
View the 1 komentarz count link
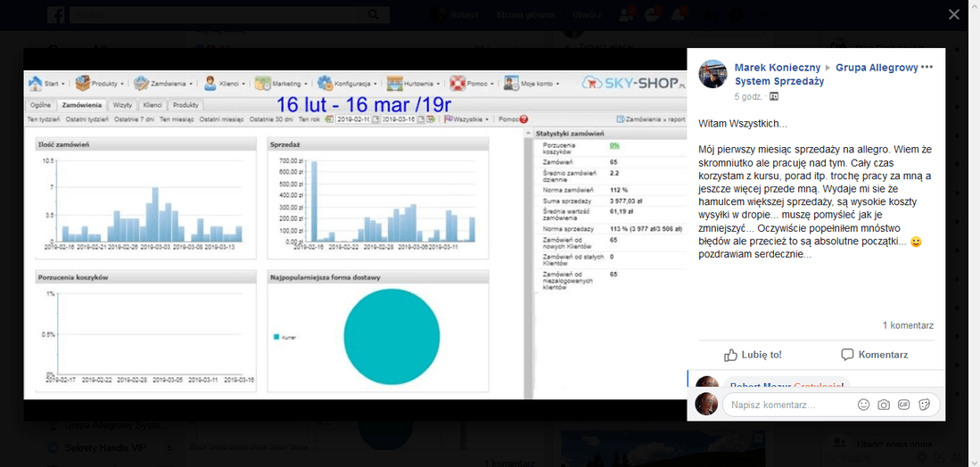(x=908, y=325)
